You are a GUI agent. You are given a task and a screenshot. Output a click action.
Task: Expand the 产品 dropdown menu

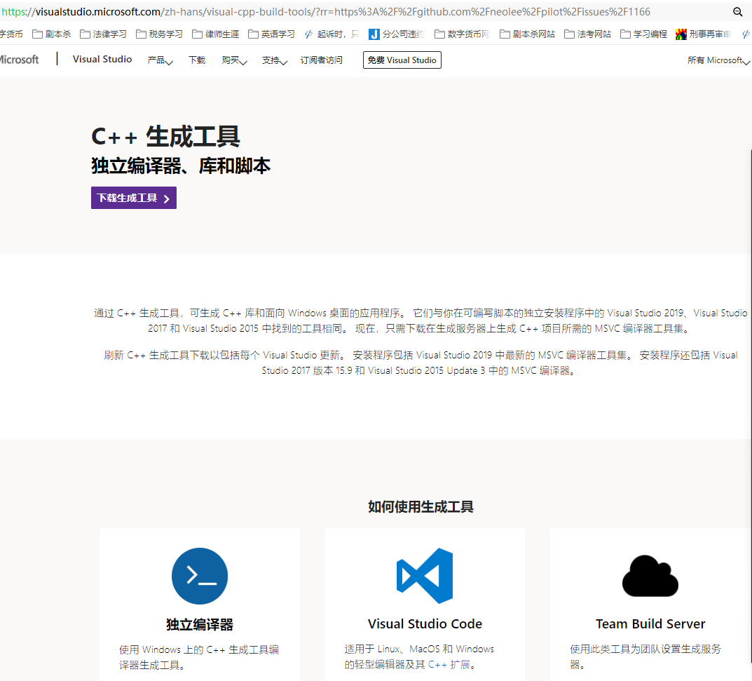pos(160,60)
